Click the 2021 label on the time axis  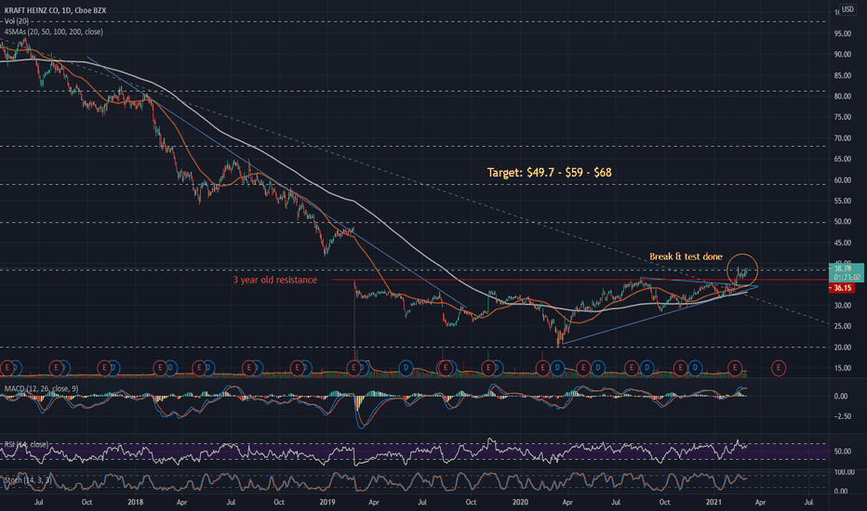coord(714,502)
